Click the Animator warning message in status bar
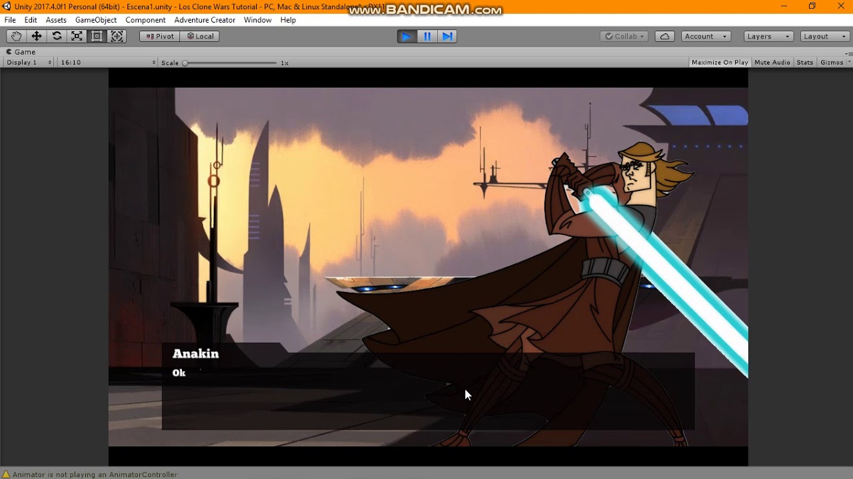853x479 pixels. (95, 474)
